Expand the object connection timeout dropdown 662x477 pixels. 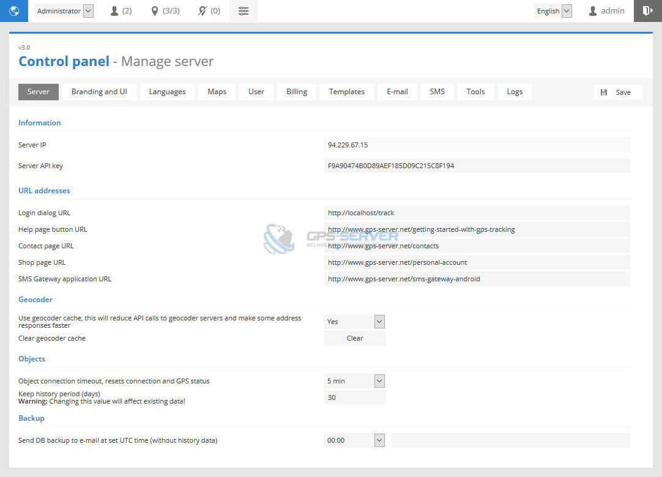click(x=354, y=381)
